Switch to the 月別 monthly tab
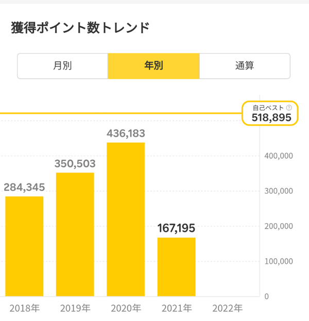The height and width of the screenshot is (321, 309). (62, 66)
